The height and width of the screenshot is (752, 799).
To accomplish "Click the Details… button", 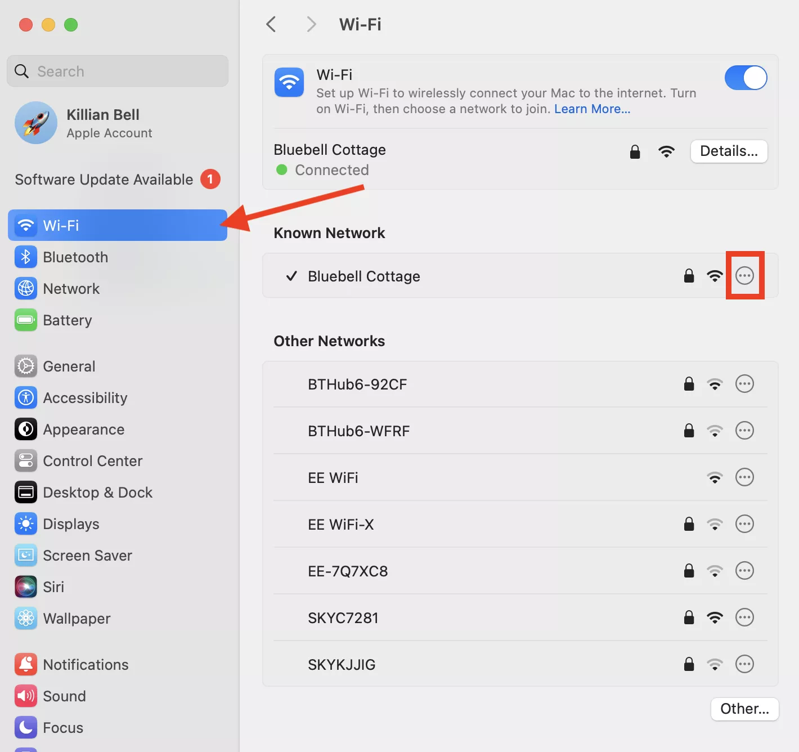I will point(729,151).
